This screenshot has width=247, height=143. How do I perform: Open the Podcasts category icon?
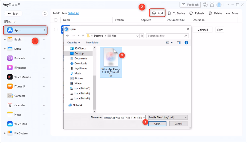[x=10, y=58]
